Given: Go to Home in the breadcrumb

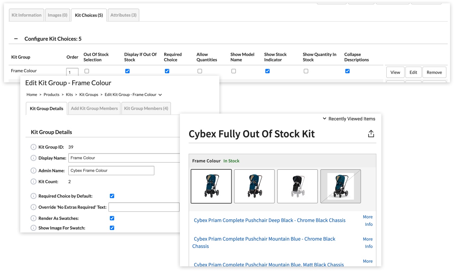Looking at the screenshot, I should tap(32, 95).
